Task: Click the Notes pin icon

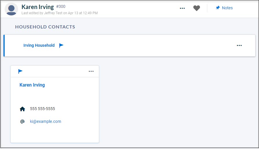Action: (218, 8)
